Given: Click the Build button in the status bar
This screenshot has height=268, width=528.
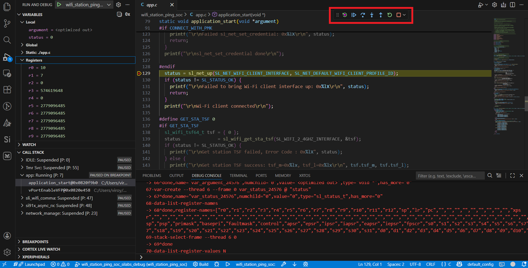Looking at the screenshot, I should pos(200,264).
